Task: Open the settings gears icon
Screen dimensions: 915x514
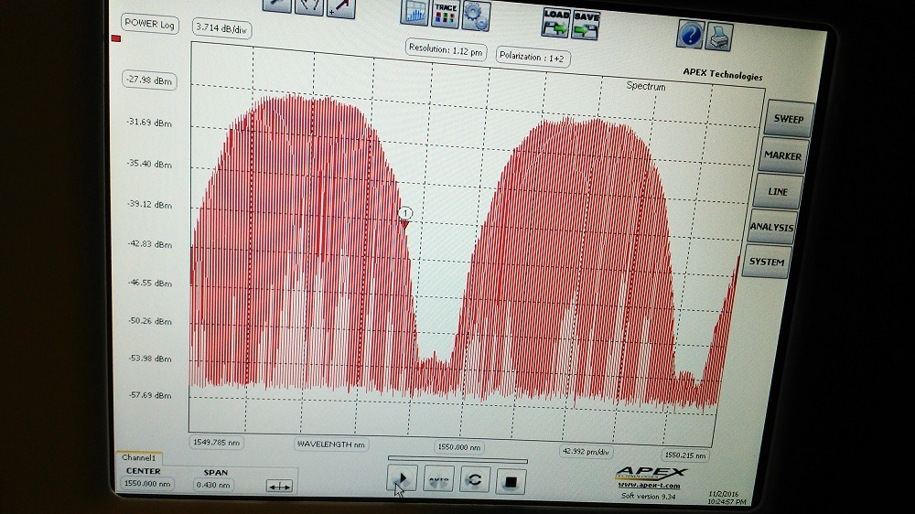Action: point(476,15)
